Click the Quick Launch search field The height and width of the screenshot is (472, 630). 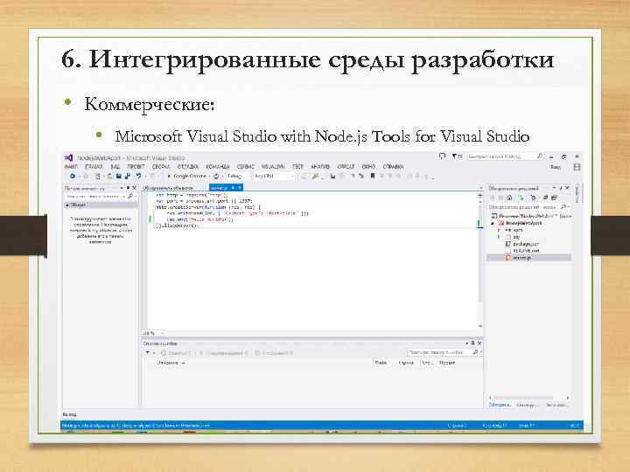[506, 156]
